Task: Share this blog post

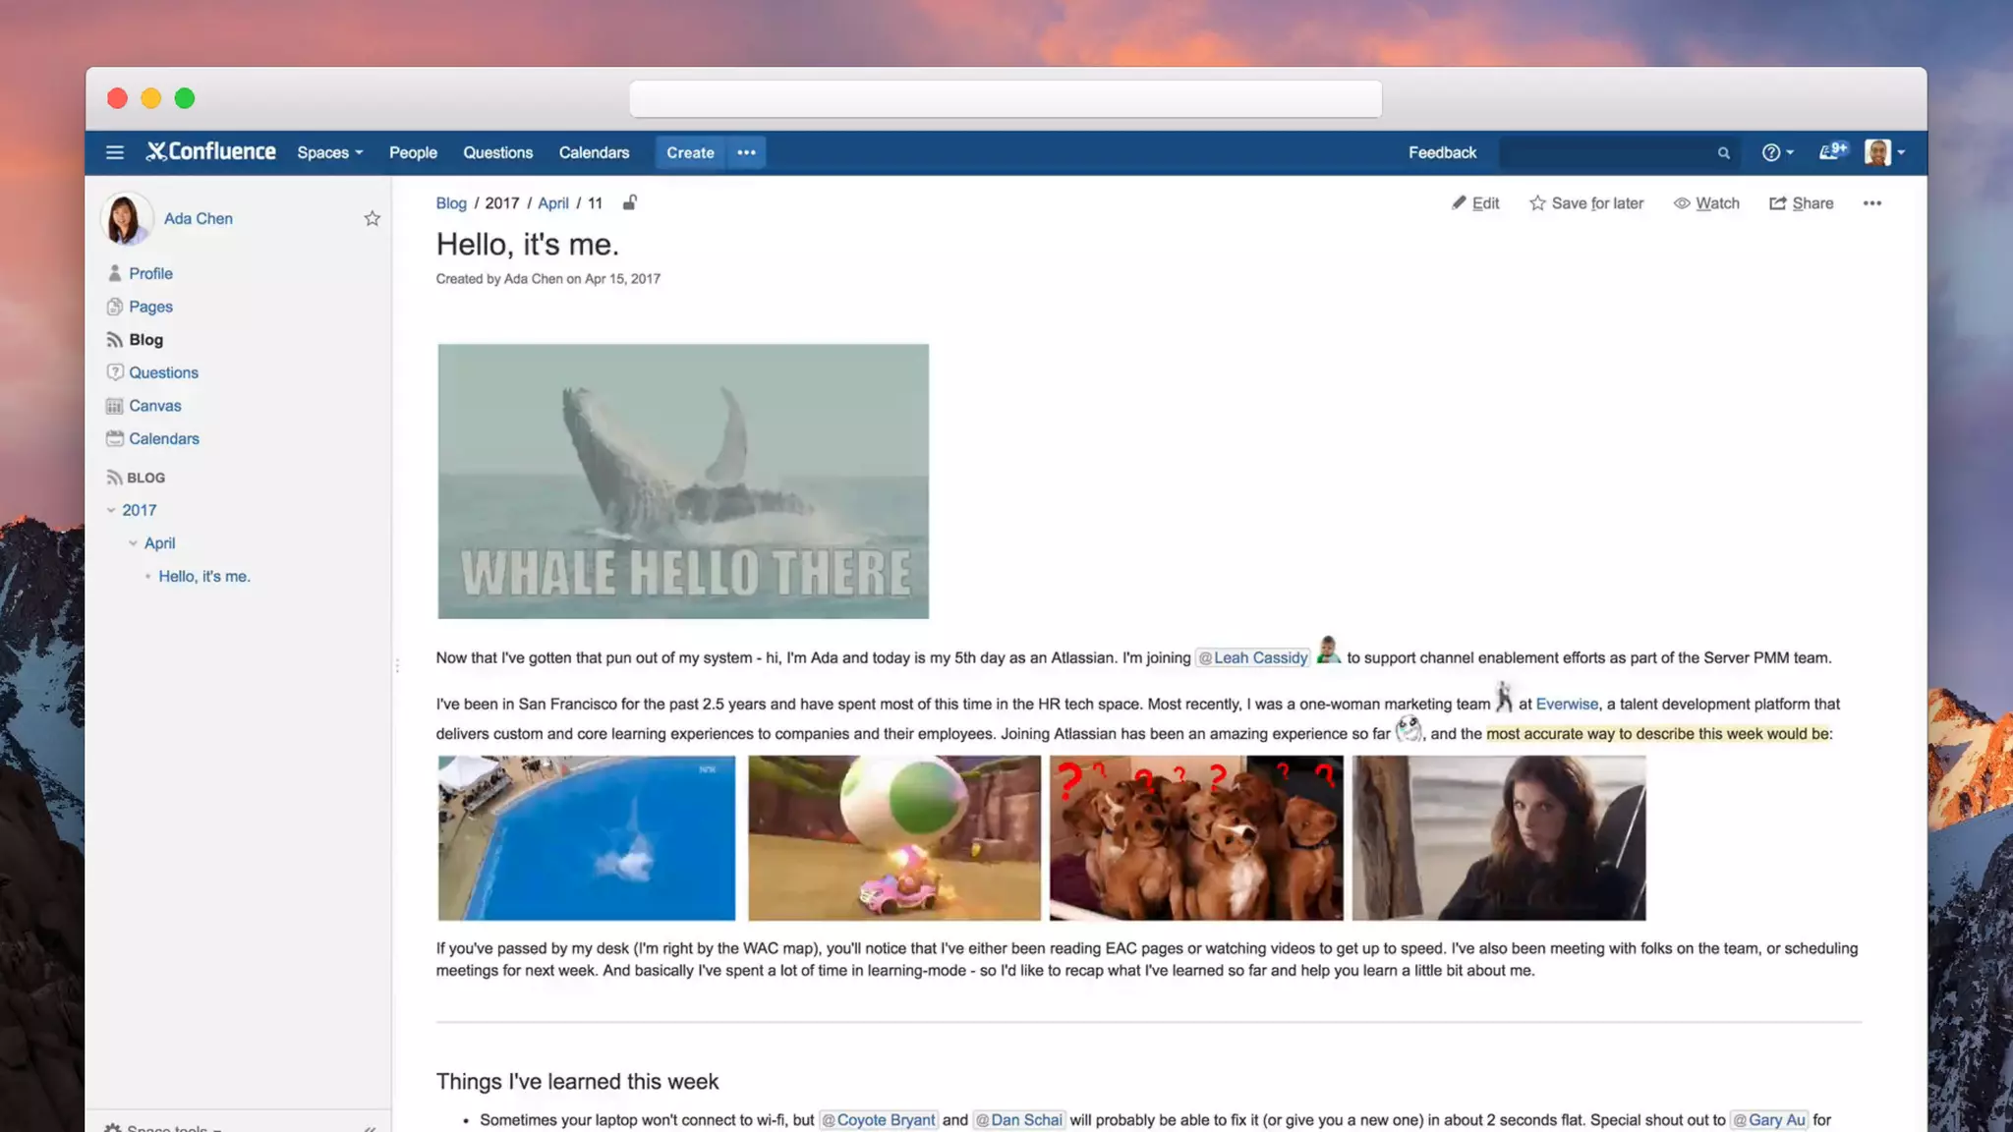Action: [1802, 203]
